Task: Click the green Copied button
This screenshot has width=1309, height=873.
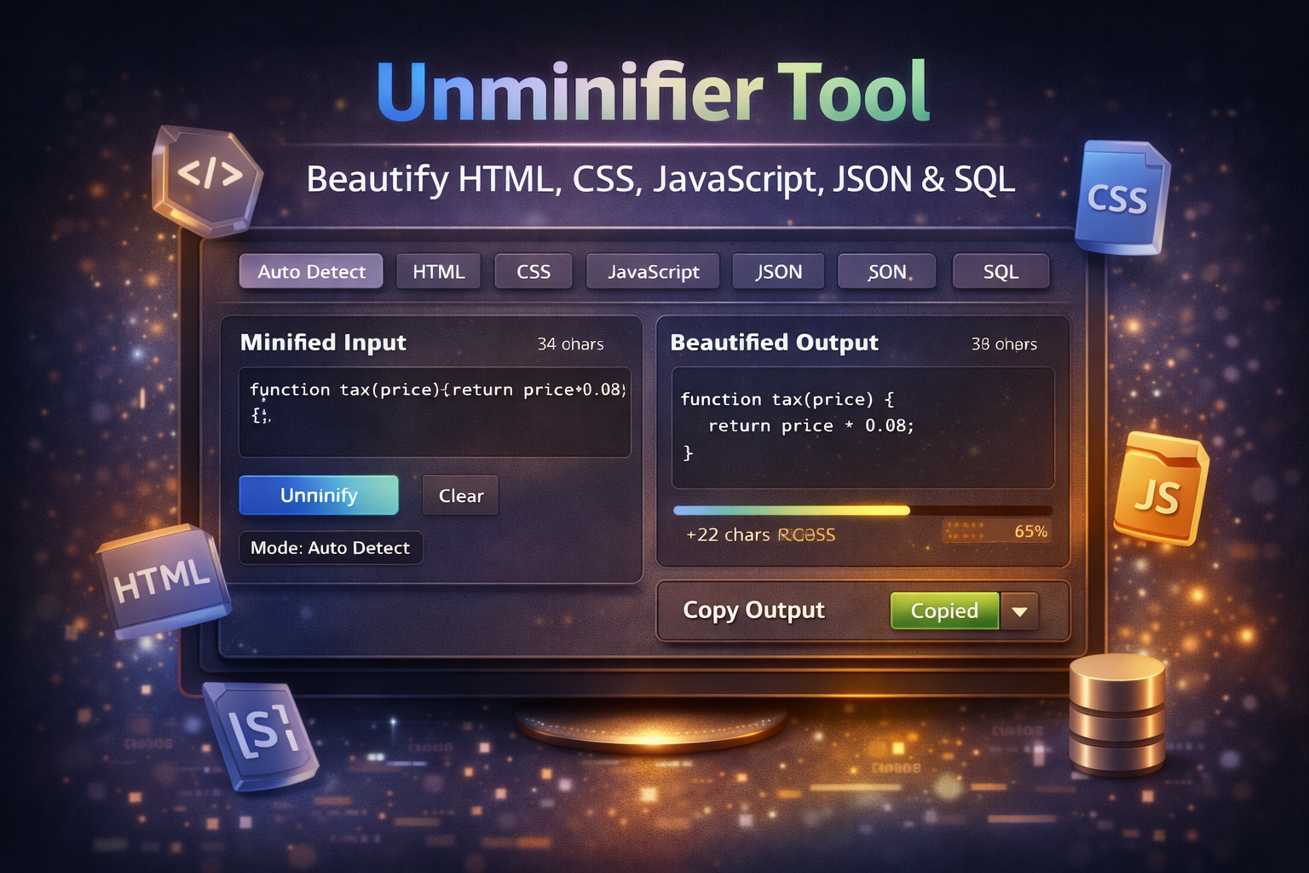Action: click(x=943, y=611)
